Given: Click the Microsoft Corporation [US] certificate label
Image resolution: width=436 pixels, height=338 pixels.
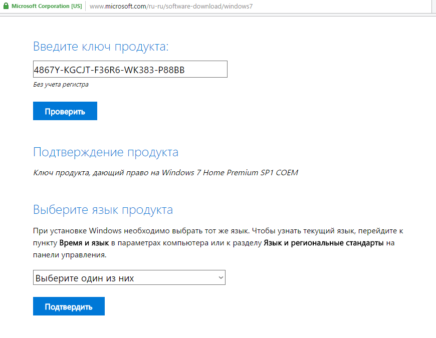Looking at the screenshot, I should coord(47,7).
